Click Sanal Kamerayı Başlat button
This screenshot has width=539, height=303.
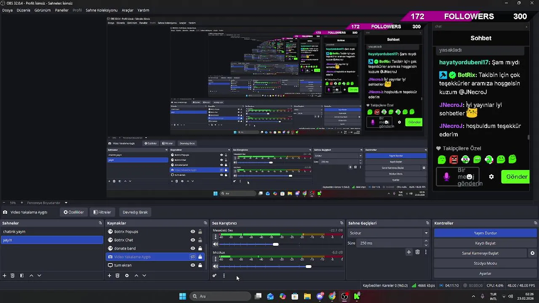click(480, 253)
